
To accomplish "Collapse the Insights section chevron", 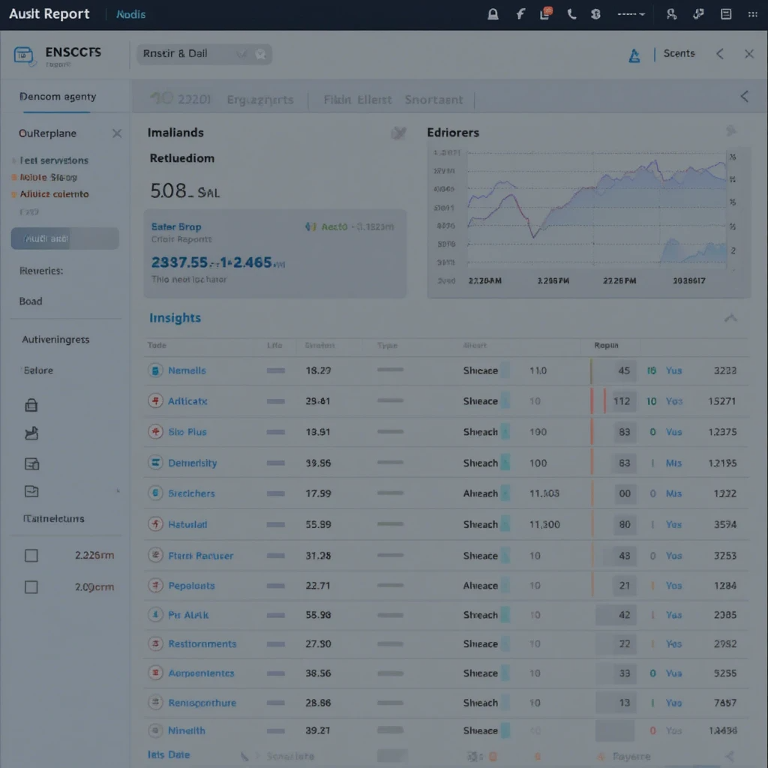I will point(730,318).
